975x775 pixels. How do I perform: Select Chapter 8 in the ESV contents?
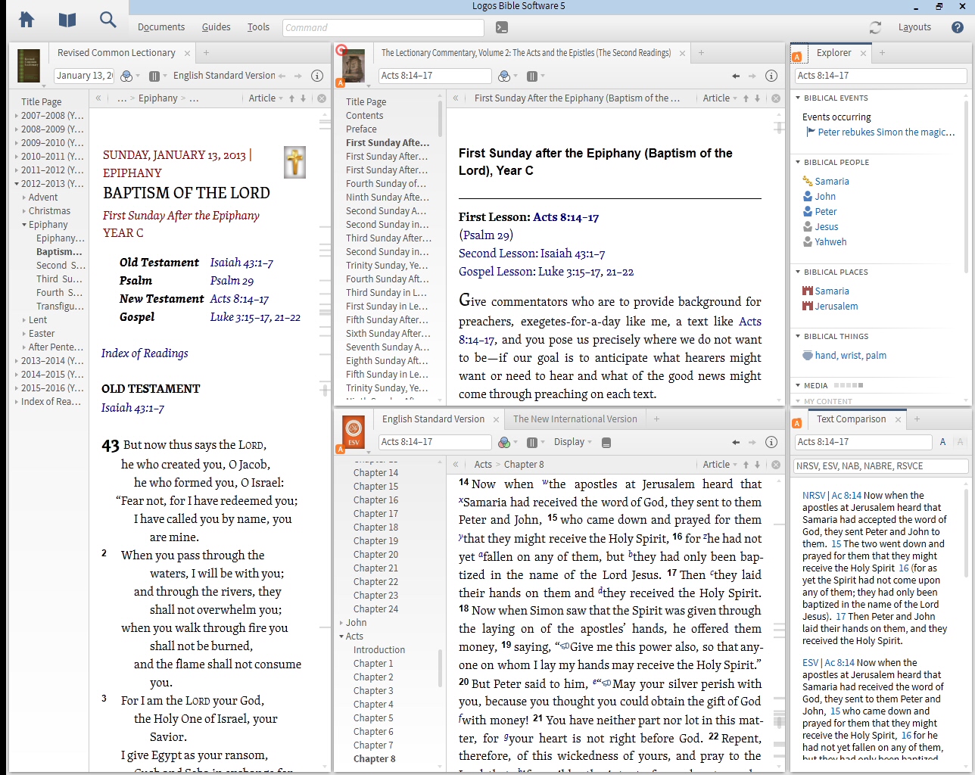[x=374, y=759]
